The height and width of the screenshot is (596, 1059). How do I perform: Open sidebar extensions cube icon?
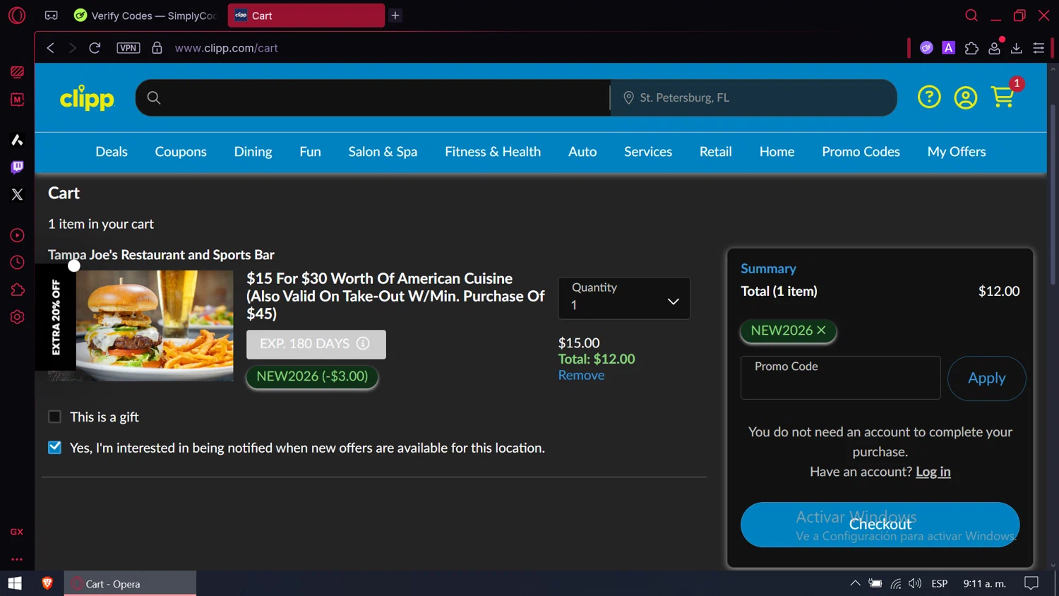(x=17, y=290)
